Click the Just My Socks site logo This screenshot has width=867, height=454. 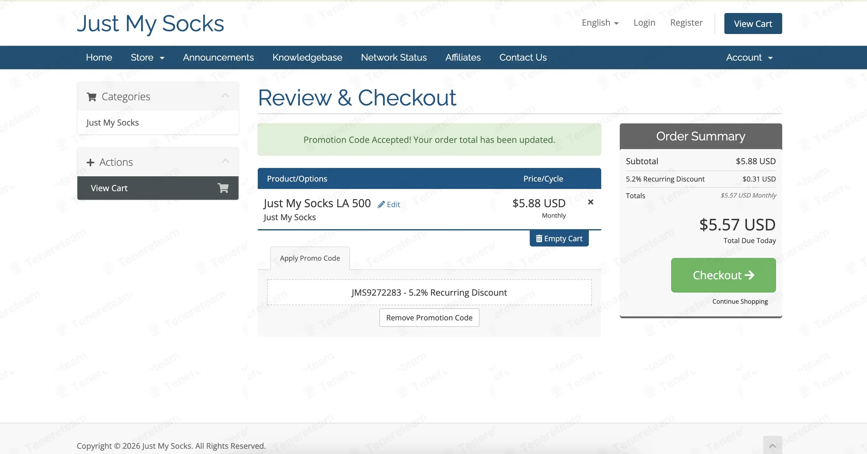click(150, 24)
